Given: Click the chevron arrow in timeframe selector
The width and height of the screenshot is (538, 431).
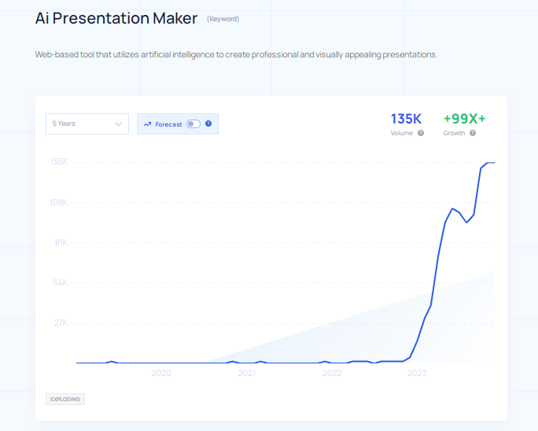Looking at the screenshot, I should click(119, 123).
